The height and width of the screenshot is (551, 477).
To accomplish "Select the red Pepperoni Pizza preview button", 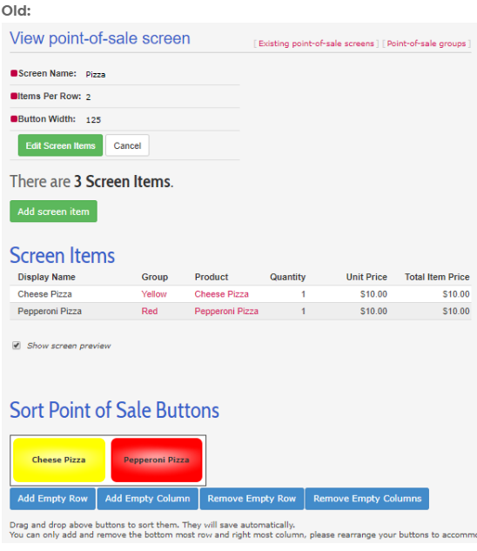I will 157,460.
